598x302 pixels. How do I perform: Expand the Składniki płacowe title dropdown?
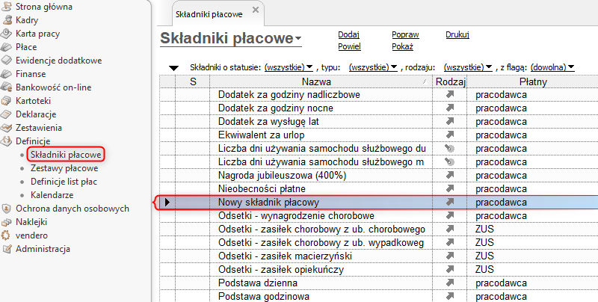click(298, 39)
